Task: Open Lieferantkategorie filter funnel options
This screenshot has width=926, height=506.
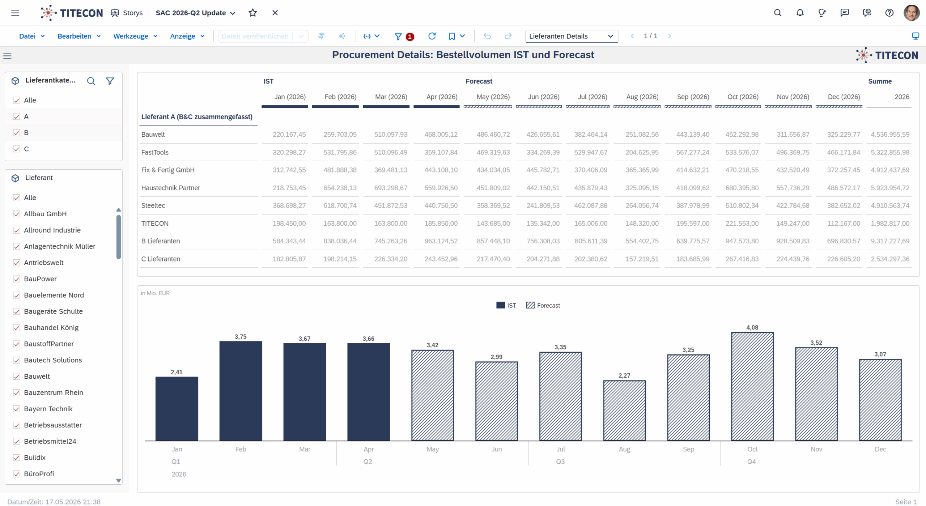Action: (110, 81)
